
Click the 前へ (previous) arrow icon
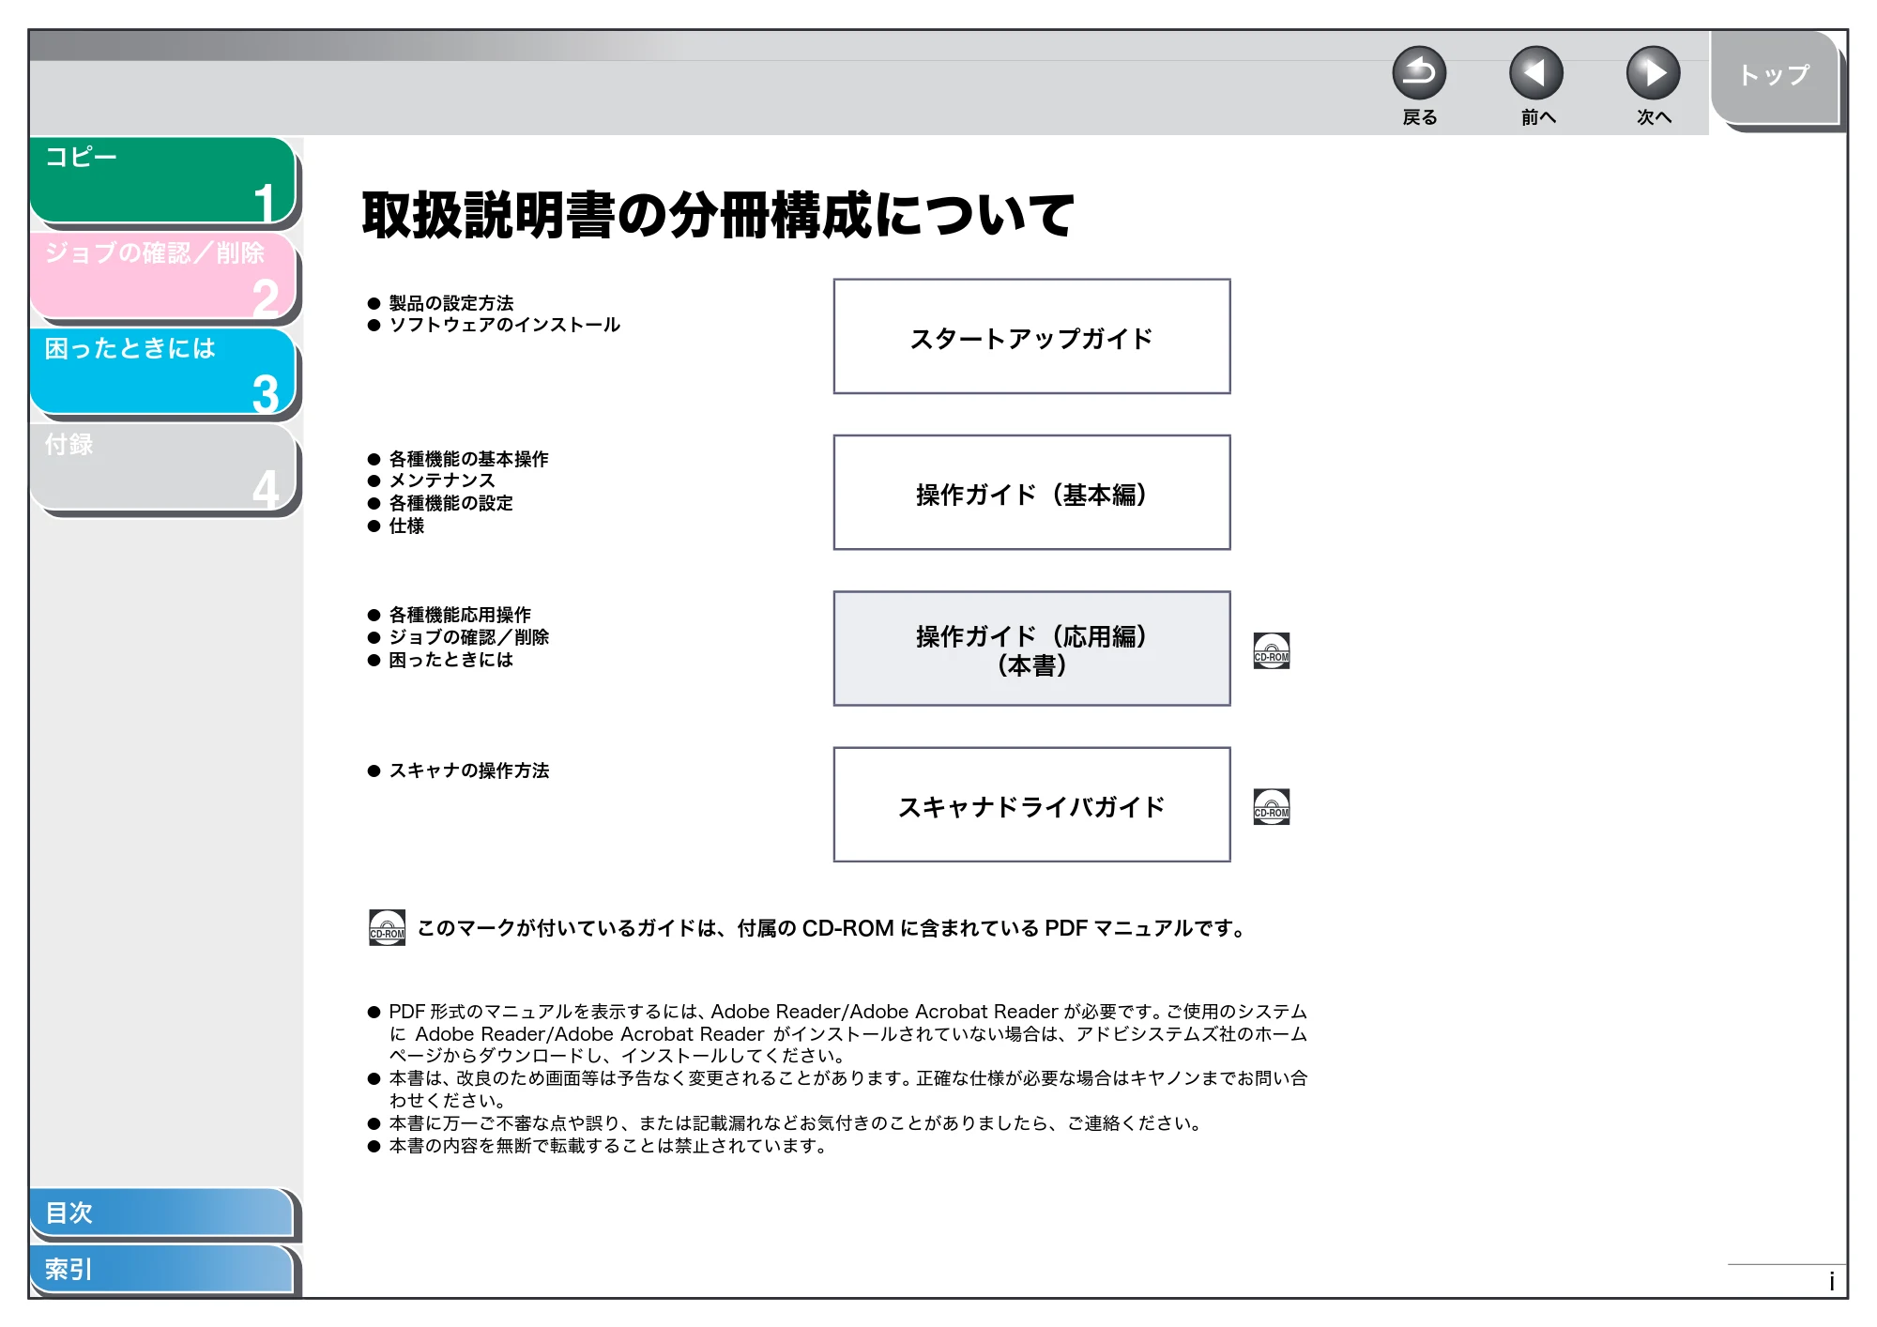(x=1536, y=73)
